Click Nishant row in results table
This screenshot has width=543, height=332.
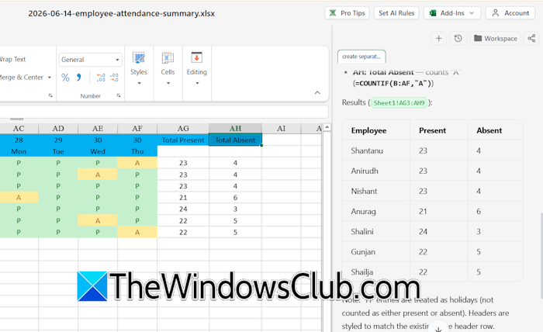pos(432,191)
